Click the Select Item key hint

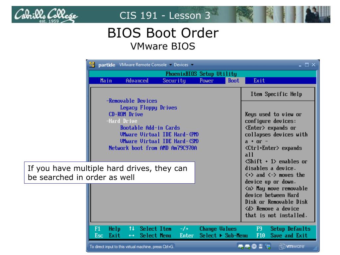(150, 229)
